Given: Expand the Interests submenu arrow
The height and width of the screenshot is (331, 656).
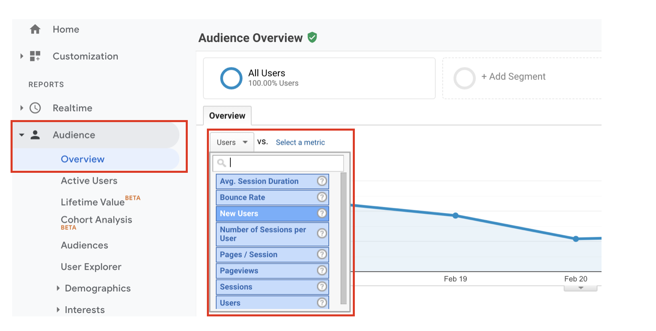Looking at the screenshot, I should (x=58, y=310).
